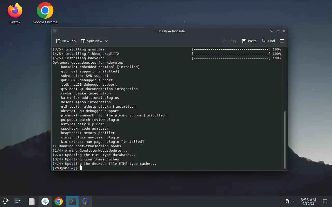This screenshot has width=332, height=207.
Task: Click the 'heaptrack: memory profiler' line
Action: pyautogui.click(x=88, y=133)
